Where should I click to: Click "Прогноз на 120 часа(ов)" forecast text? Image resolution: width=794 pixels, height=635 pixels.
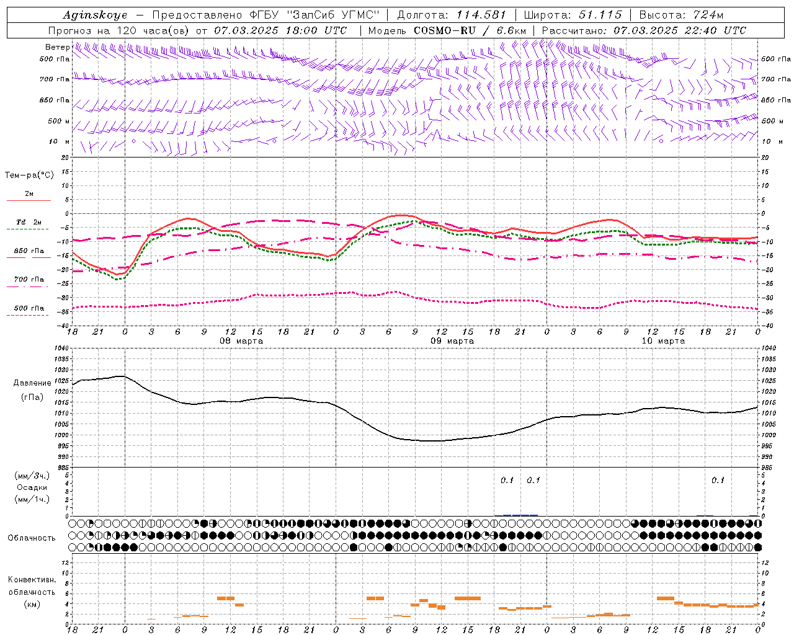pos(120,30)
